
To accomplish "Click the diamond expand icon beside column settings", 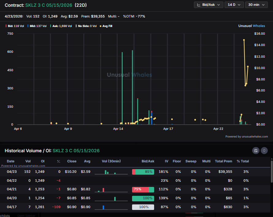I will [x=264, y=151].
